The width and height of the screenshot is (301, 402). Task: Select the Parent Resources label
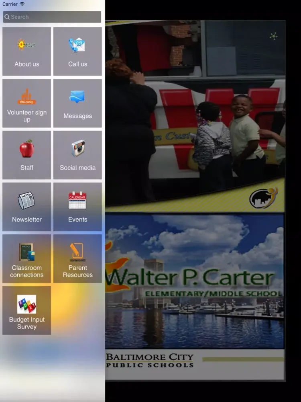coord(77,271)
